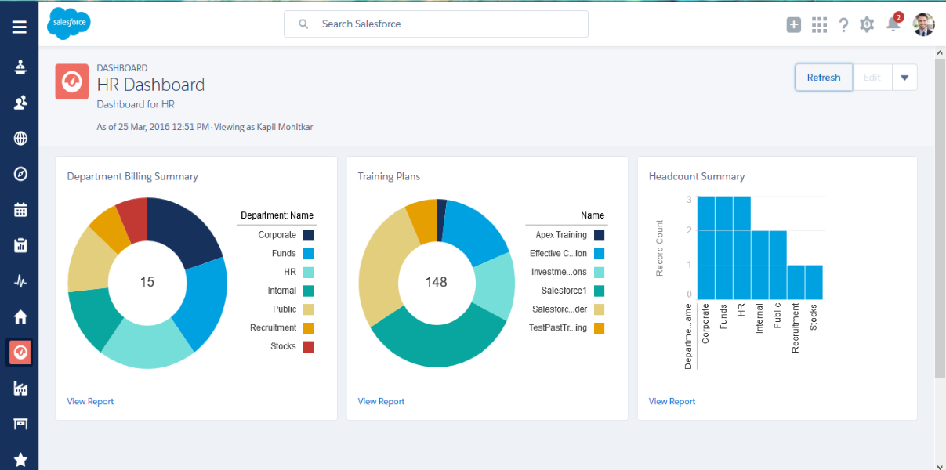This screenshot has width=946, height=470.
Task: Click the Public legend label
Action: click(x=285, y=309)
